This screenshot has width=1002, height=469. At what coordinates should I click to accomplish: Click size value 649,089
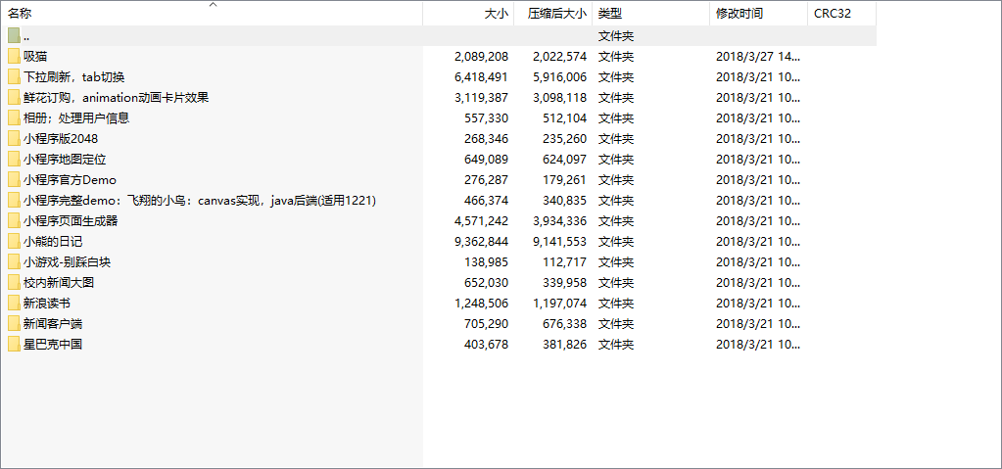[x=487, y=159]
